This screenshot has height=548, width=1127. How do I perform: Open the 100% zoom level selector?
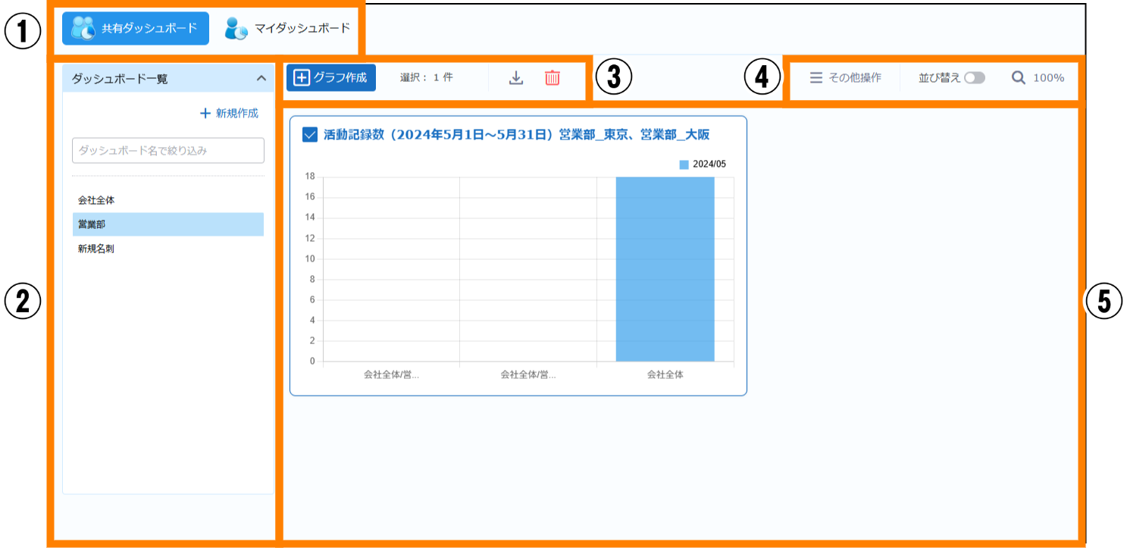(1048, 77)
